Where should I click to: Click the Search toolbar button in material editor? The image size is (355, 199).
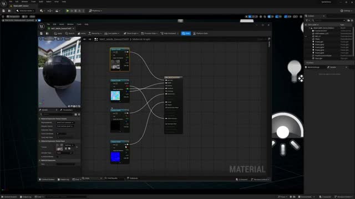click(x=70, y=33)
